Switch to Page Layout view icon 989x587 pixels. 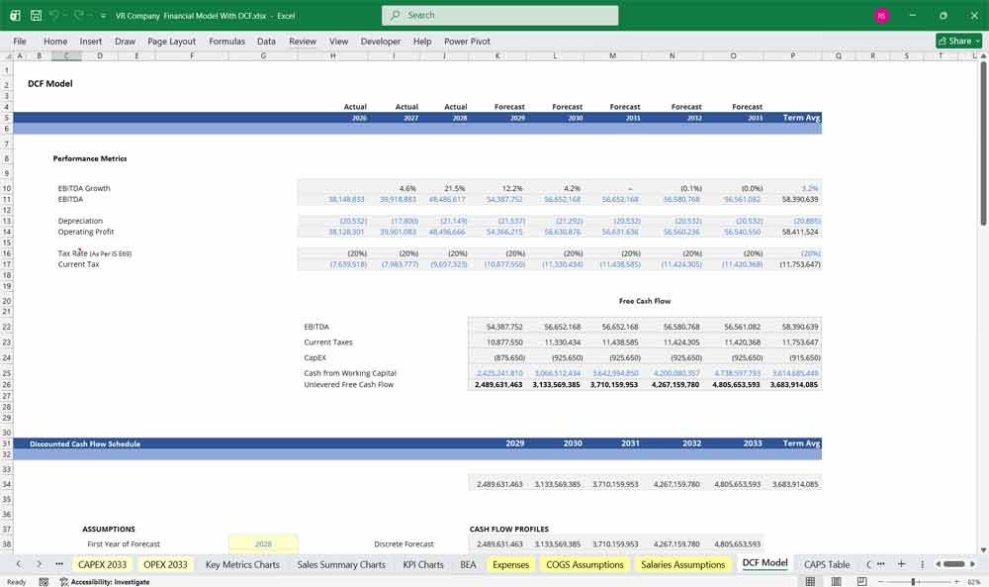pos(836,581)
